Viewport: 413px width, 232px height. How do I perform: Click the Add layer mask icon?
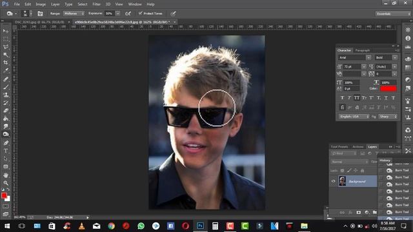point(359,212)
